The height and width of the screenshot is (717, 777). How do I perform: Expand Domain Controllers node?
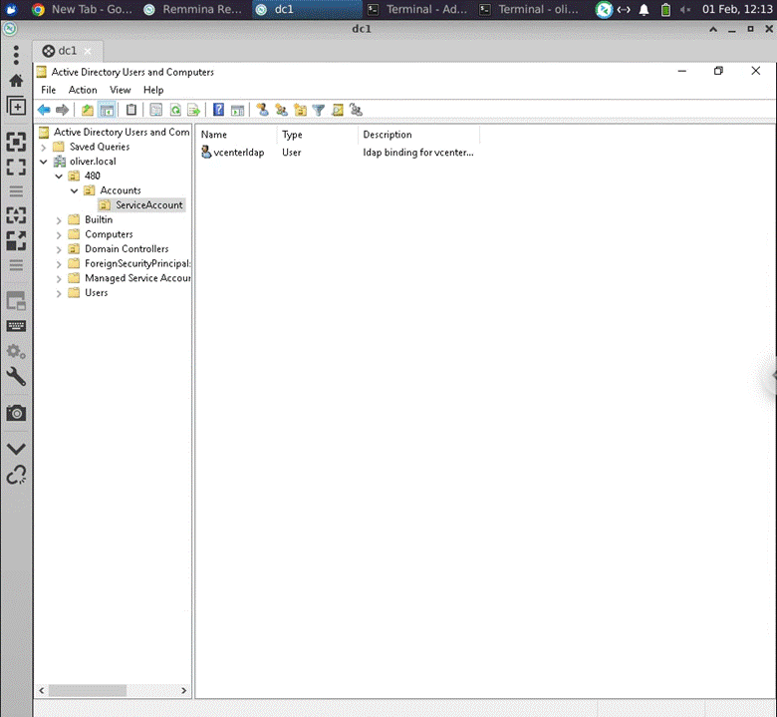tap(59, 249)
